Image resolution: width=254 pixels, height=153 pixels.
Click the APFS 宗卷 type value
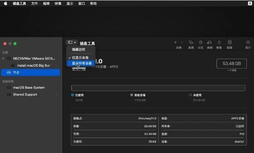pyautogui.click(x=238, y=119)
